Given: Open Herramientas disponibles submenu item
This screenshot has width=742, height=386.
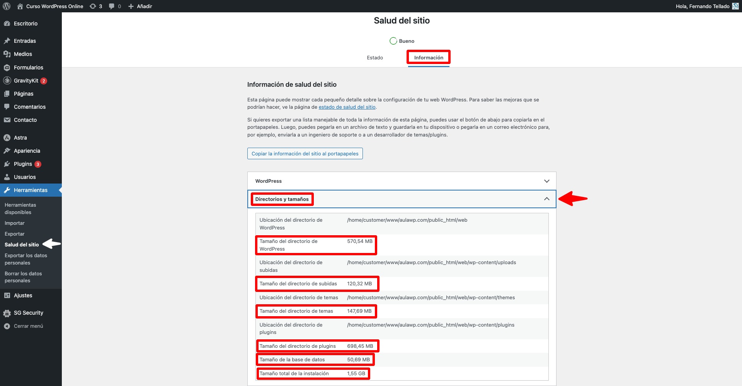Looking at the screenshot, I should tap(20, 209).
